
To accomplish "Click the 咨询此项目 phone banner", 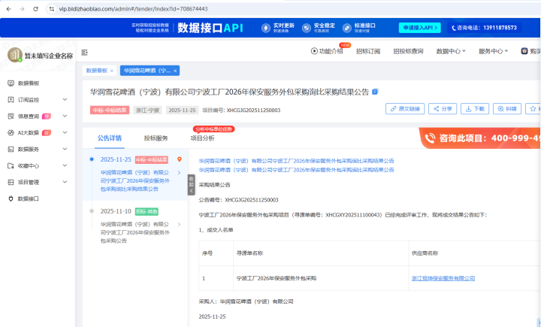I will [x=480, y=138].
